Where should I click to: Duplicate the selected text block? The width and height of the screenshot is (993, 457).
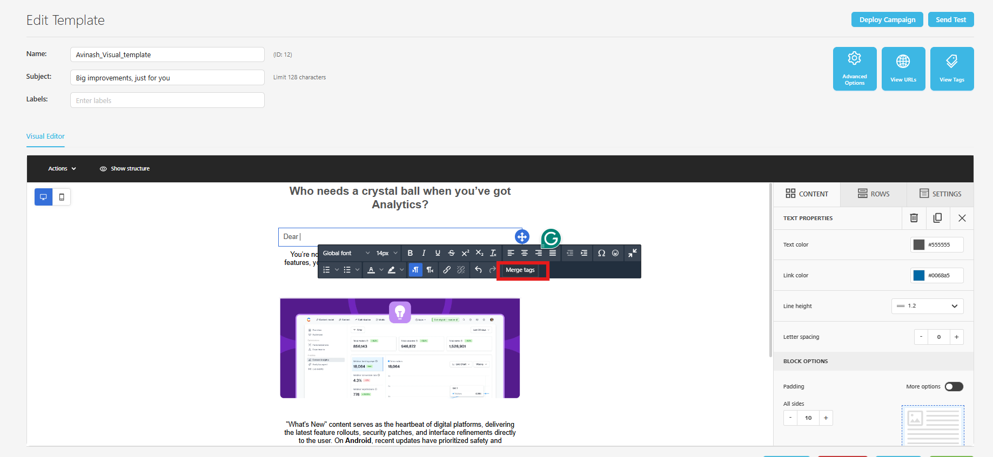[x=937, y=218]
